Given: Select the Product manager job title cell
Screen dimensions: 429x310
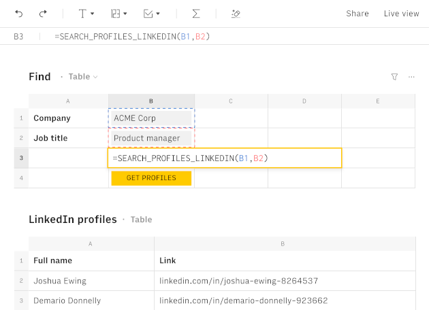Looking at the screenshot, I should [x=151, y=138].
